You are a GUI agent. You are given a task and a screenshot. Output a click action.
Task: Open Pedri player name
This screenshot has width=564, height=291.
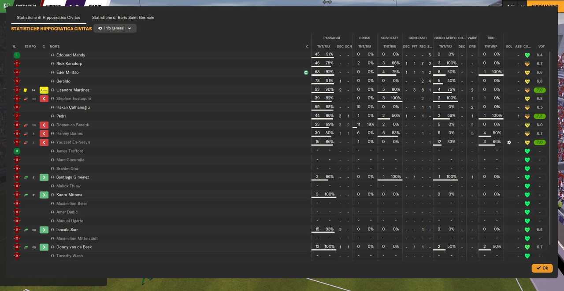(61, 116)
